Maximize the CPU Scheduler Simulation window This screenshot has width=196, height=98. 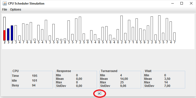pos(182,3)
